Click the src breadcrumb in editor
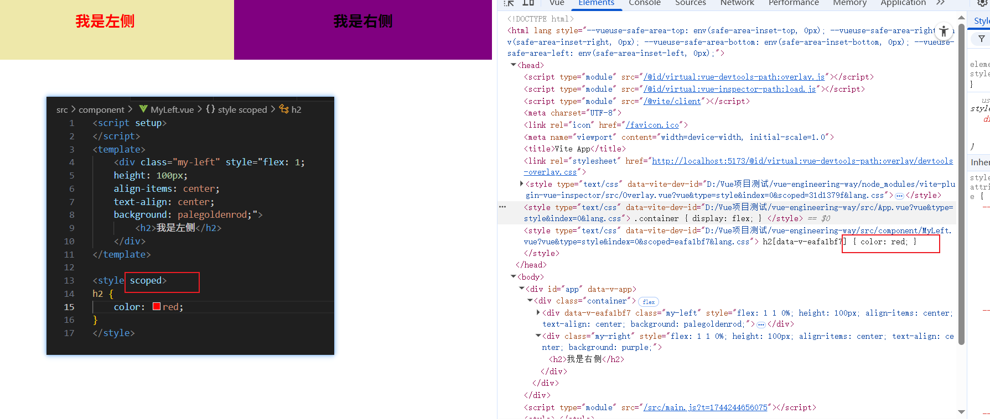The width and height of the screenshot is (990, 419). [x=62, y=109]
